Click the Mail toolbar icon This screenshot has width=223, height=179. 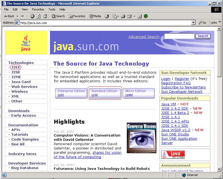click(115, 16)
